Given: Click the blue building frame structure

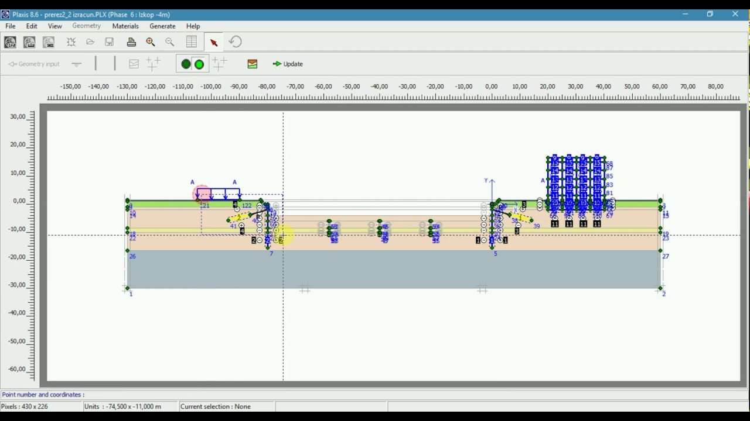Looking at the screenshot, I should coord(576,183).
